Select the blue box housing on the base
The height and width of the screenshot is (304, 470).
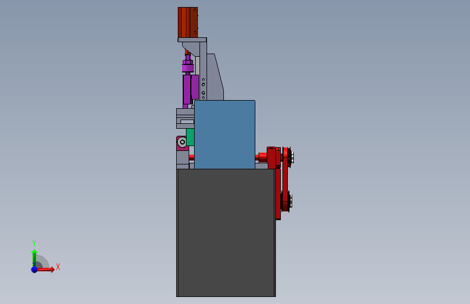pyautogui.click(x=224, y=135)
